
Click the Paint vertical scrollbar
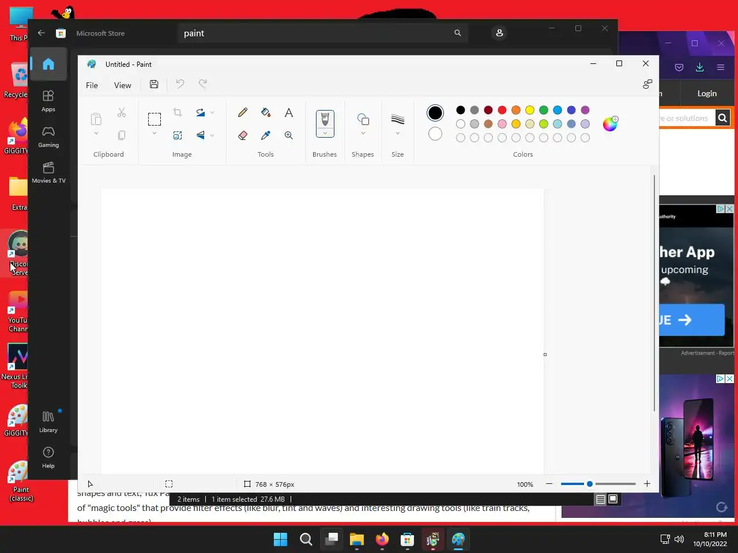coord(654,293)
